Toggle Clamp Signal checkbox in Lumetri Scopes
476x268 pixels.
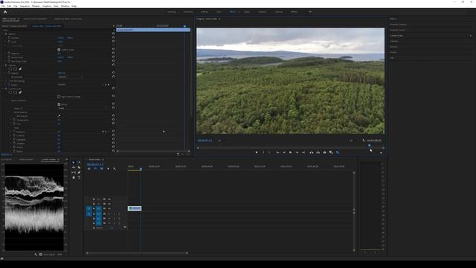tap(40, 255)
